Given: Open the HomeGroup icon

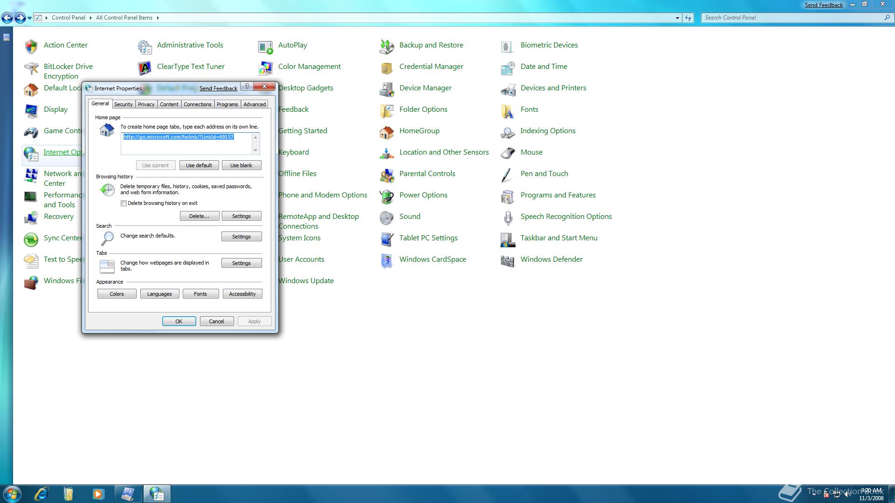Looking at the screenshot, I should pyautogui.click(x=387, y=132).
